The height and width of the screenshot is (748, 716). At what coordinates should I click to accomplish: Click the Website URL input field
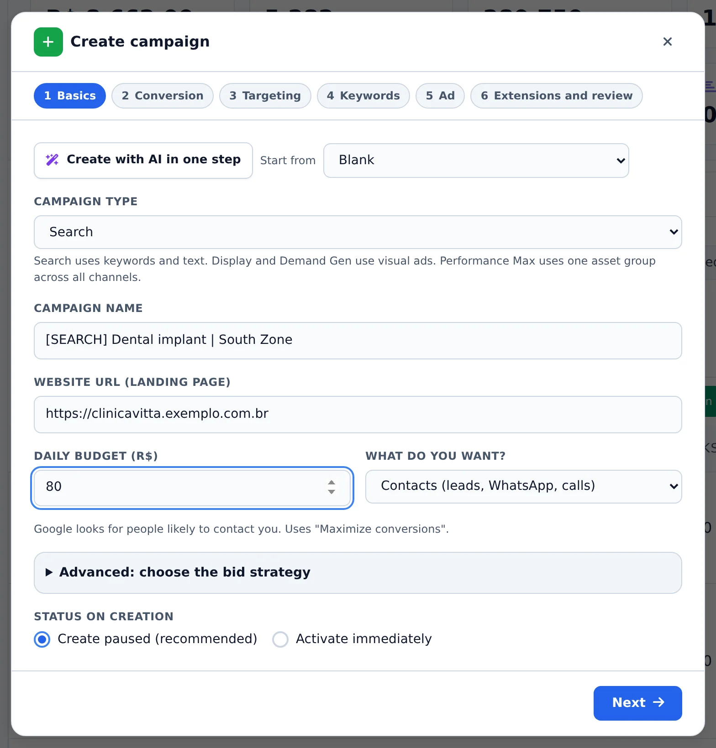pyautogui.click(x=358, y=415)
